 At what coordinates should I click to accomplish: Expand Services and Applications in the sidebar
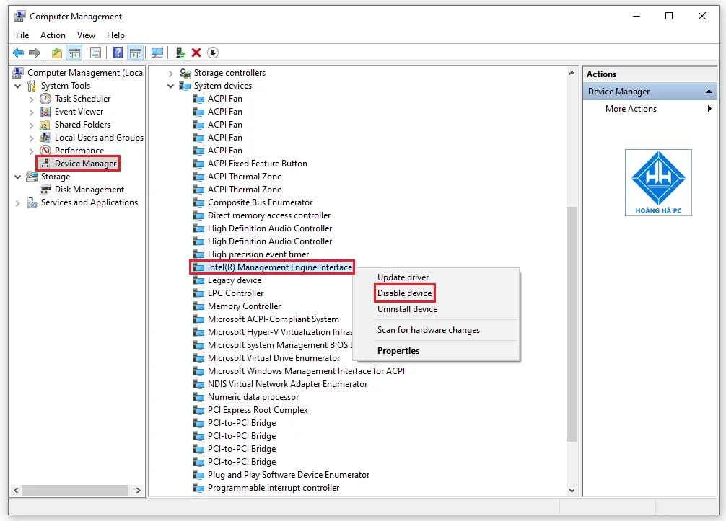click(17, 202)
